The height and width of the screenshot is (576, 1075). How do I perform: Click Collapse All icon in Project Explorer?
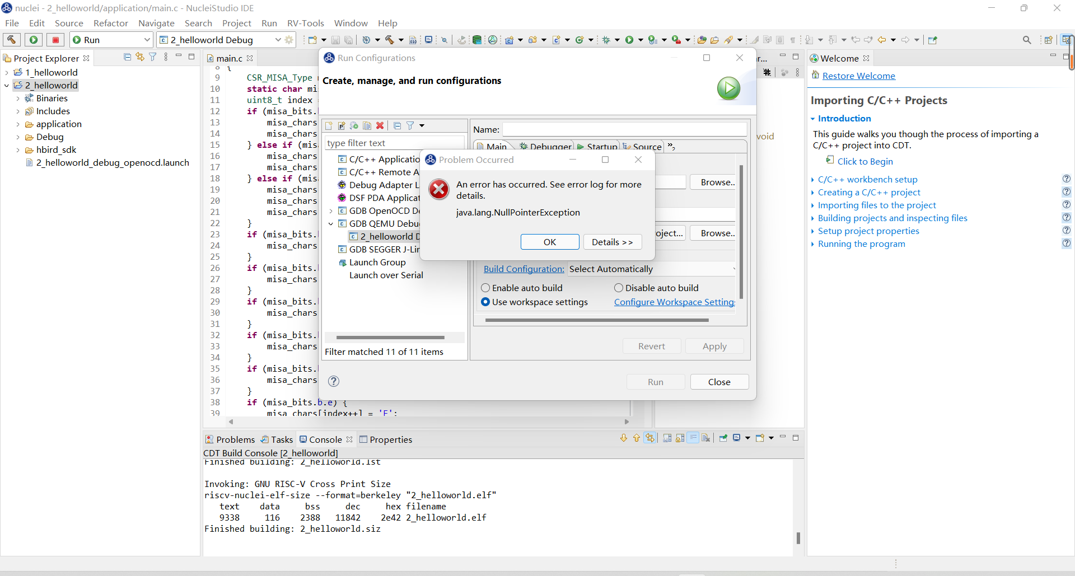point(127,57)
